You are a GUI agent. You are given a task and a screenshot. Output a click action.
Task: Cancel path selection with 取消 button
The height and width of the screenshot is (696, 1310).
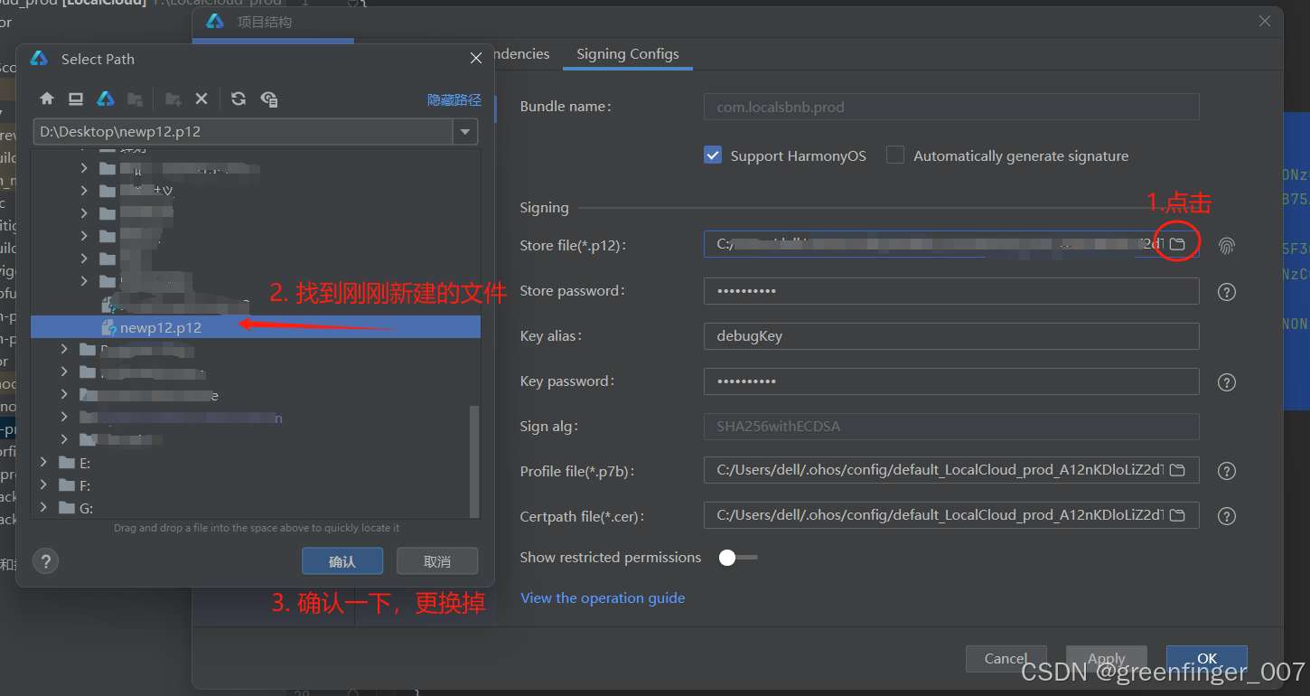click(437, 561)
